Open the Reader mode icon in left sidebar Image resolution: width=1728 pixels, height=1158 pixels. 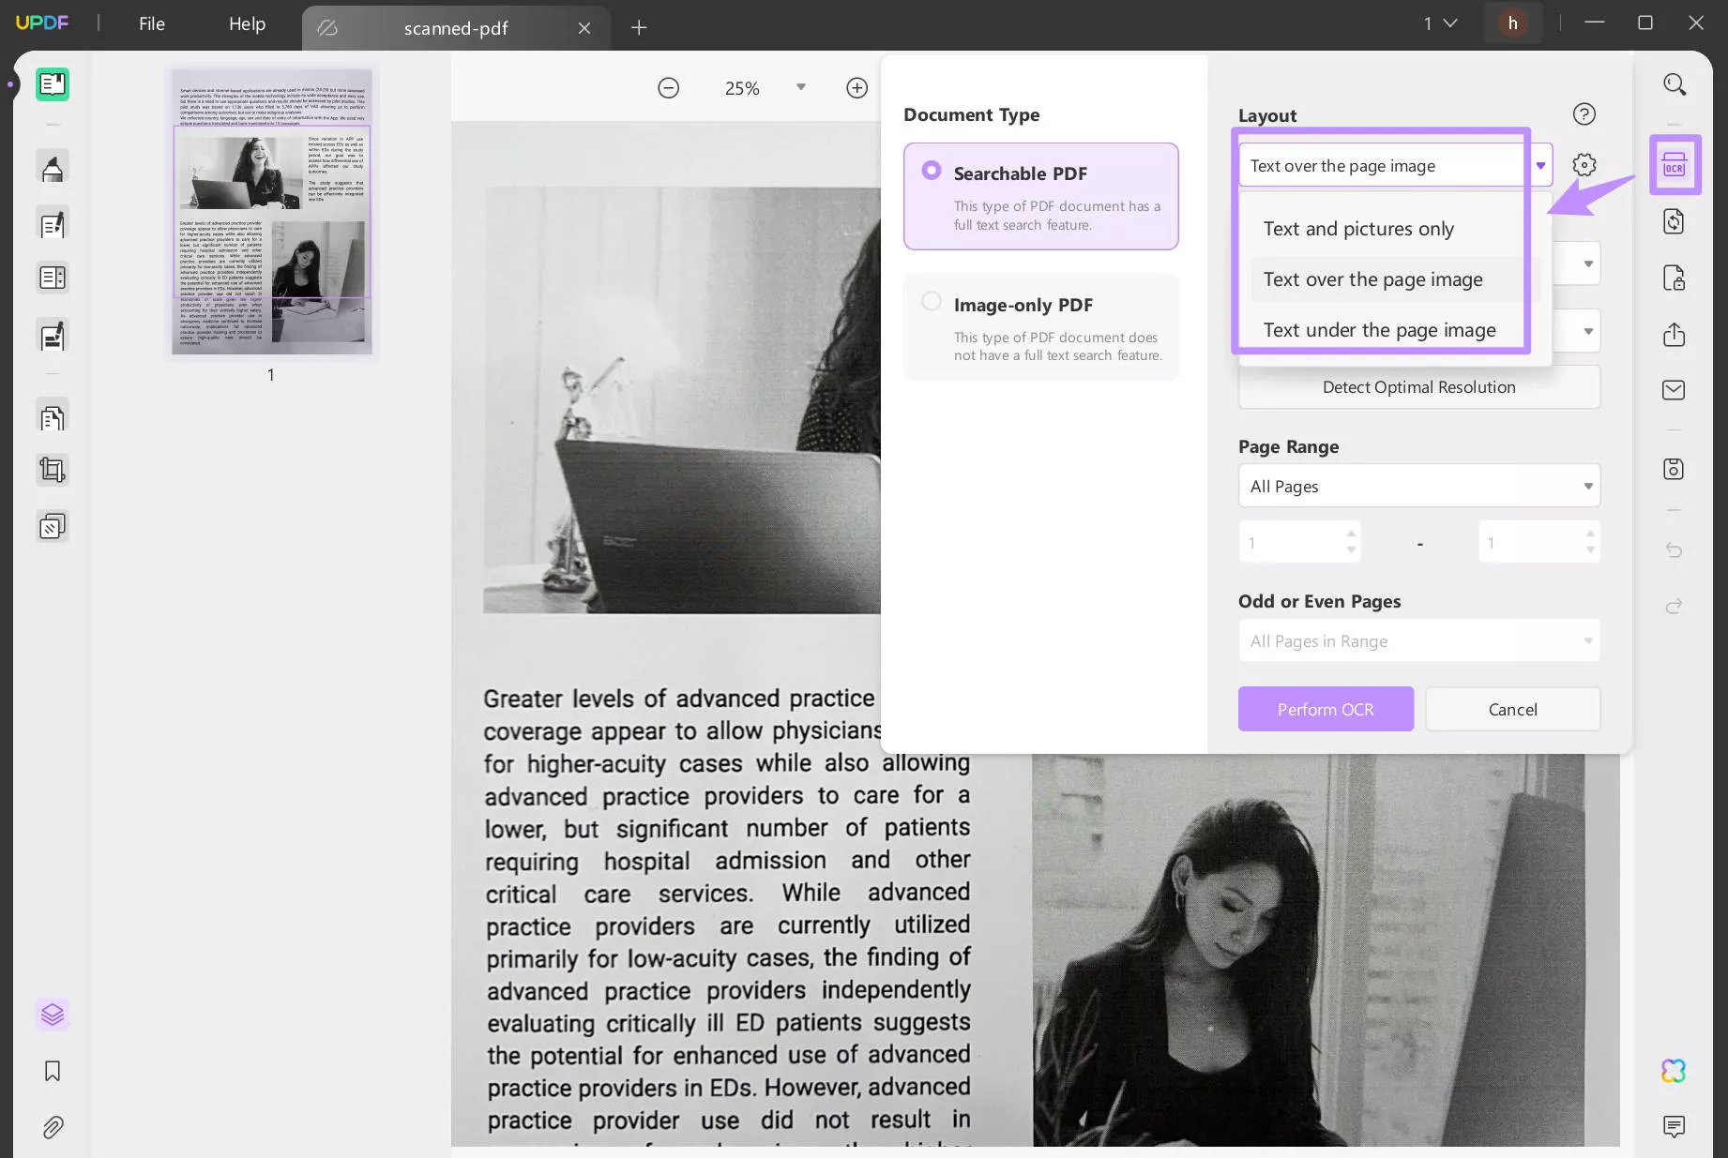tap(53, 84)
